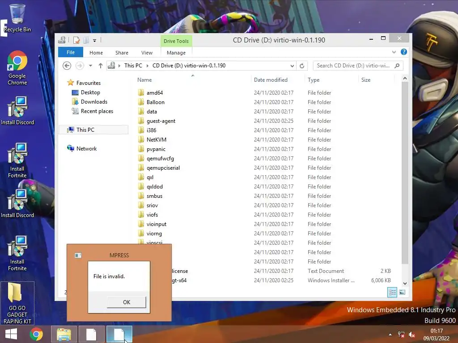Viewport: 458px width, 343px height.
Task: Switch to the Home ribbon tab
Action: [x=96, y=53]
